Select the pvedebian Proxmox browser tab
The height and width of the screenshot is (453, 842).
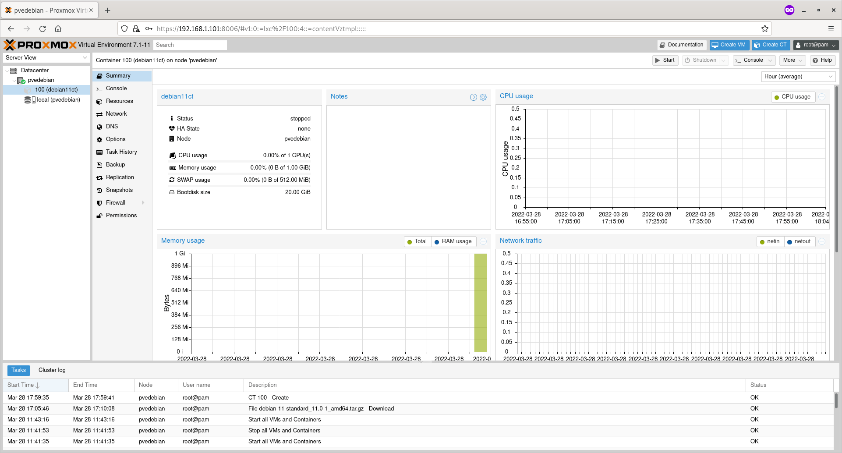tap(50, 10)
